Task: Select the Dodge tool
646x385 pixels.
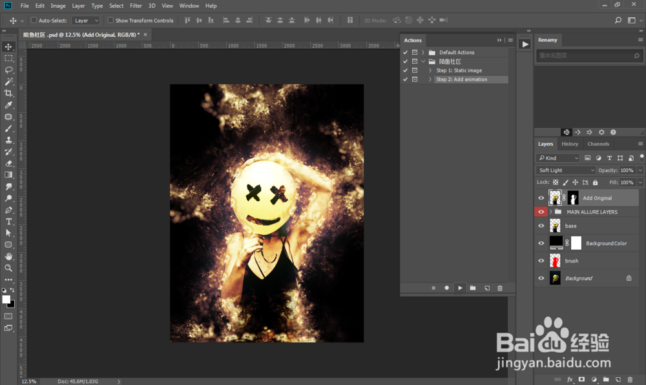Action: tap(8, 198)
